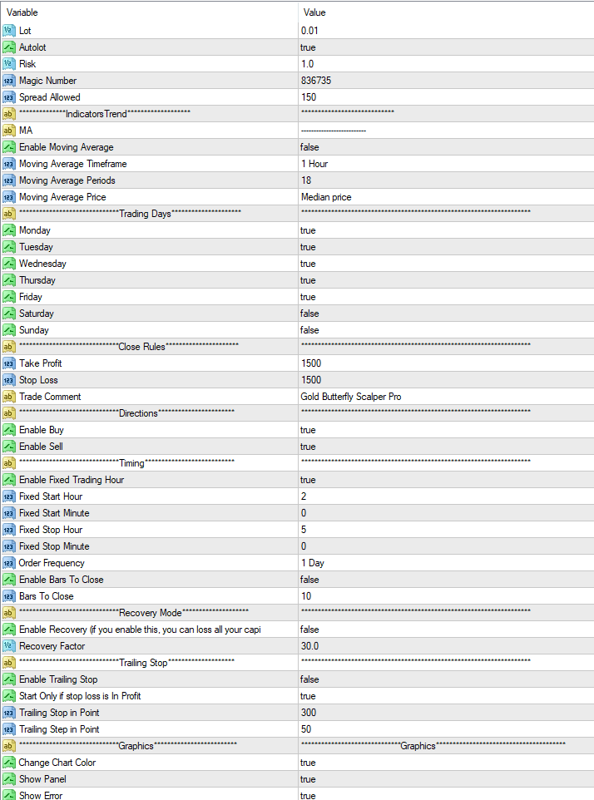The image size is (594, 800).
Task: Select the Change Chart Color variable row
Action: [57, 763]
